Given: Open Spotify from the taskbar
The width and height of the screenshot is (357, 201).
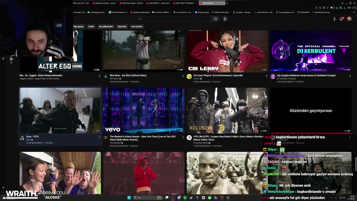Looking at the screenshot, I should click(x=185, y=198).
